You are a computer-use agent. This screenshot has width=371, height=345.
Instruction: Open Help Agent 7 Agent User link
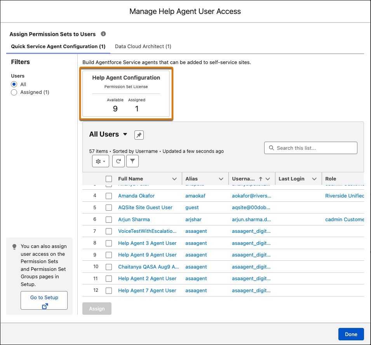[147, 290]
